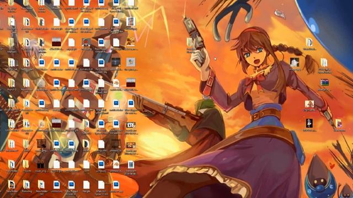Select the folder icon beside the raised pistol
Screen dimensions: 353x198
point(190,42)
